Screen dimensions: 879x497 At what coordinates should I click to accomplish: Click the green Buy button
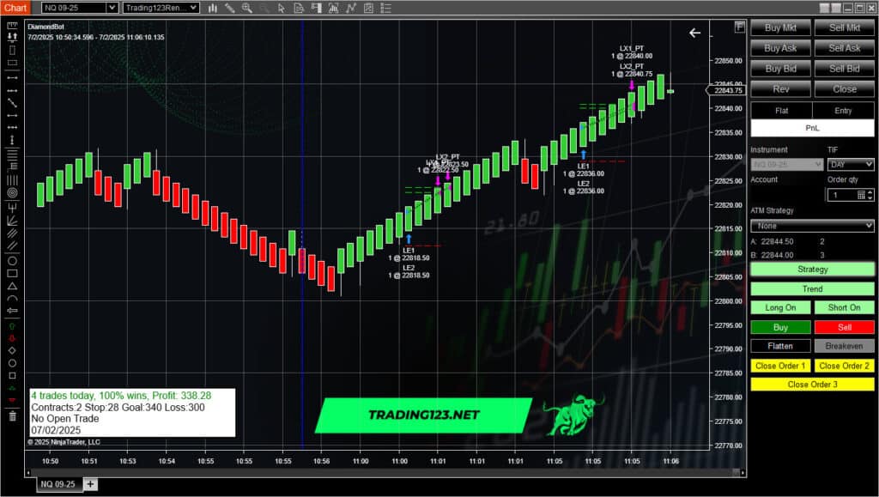[x=780, y=327]
